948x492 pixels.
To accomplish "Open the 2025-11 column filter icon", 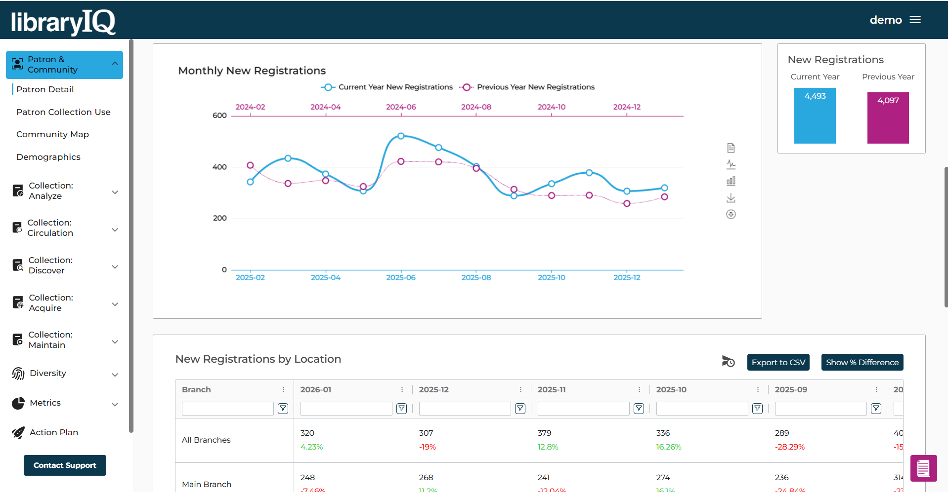I will pos(639,409).
